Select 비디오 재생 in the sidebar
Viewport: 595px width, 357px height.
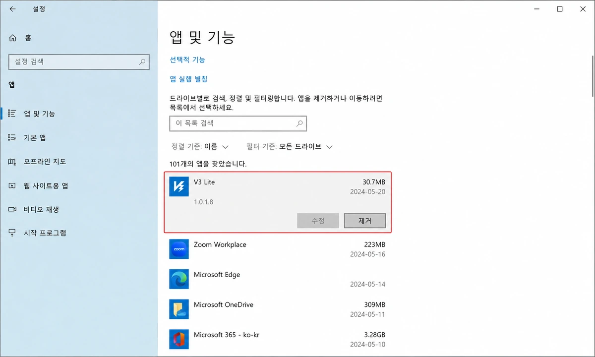(x=79, y=209)
